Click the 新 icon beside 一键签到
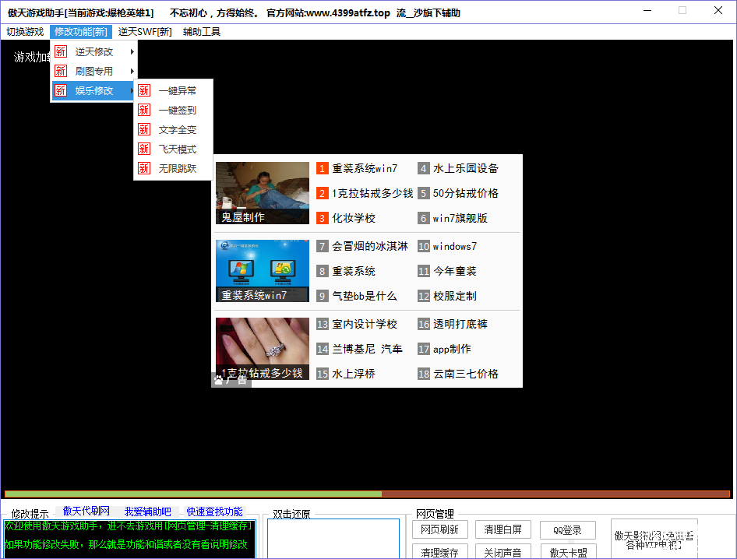The width and height of the screenshot is (737, 559). (144, 110)
